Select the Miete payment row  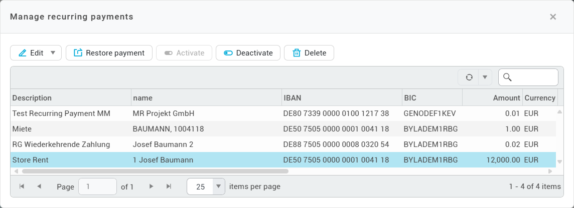[151, 129]
